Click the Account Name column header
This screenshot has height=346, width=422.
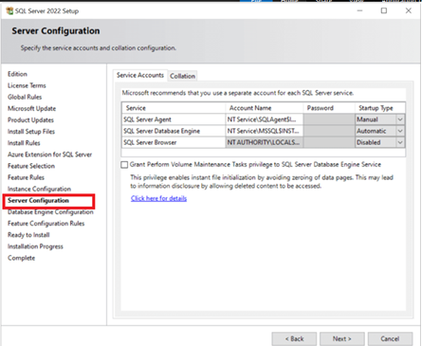click(265, 108)
